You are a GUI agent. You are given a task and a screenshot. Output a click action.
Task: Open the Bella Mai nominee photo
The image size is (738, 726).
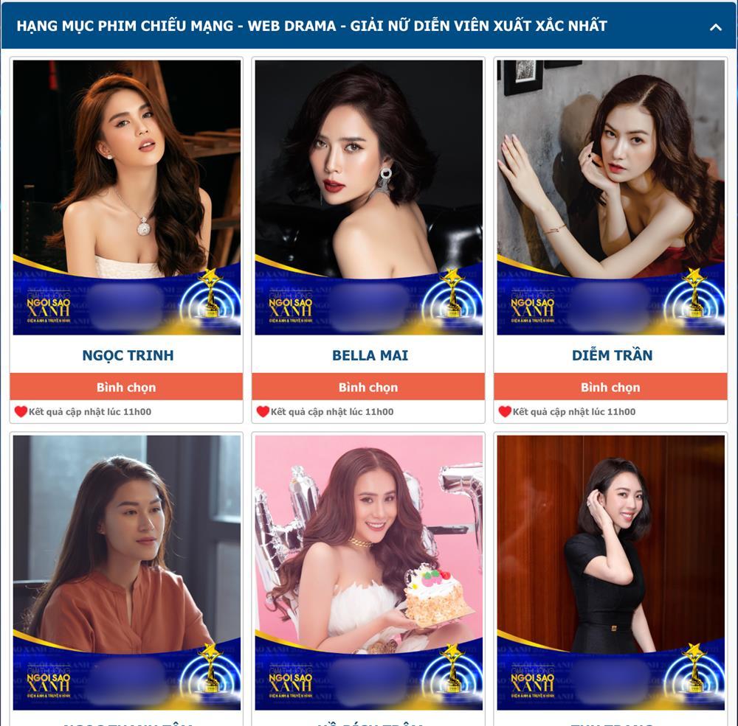pos(368,197)
